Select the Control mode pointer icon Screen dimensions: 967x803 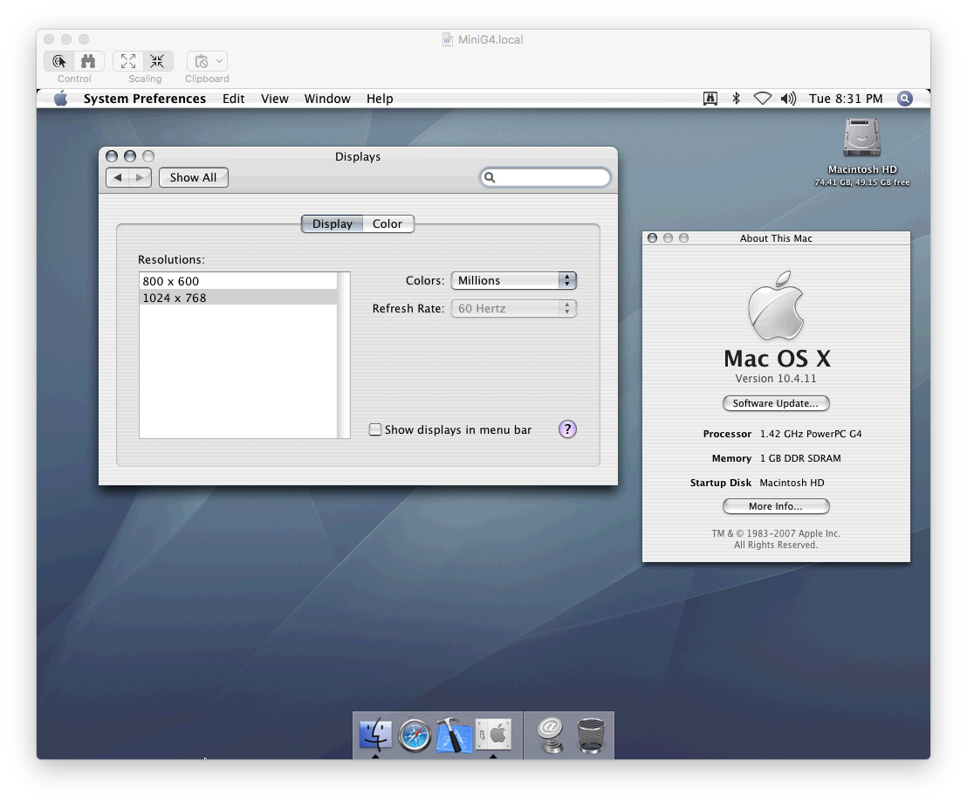point(59,61)
